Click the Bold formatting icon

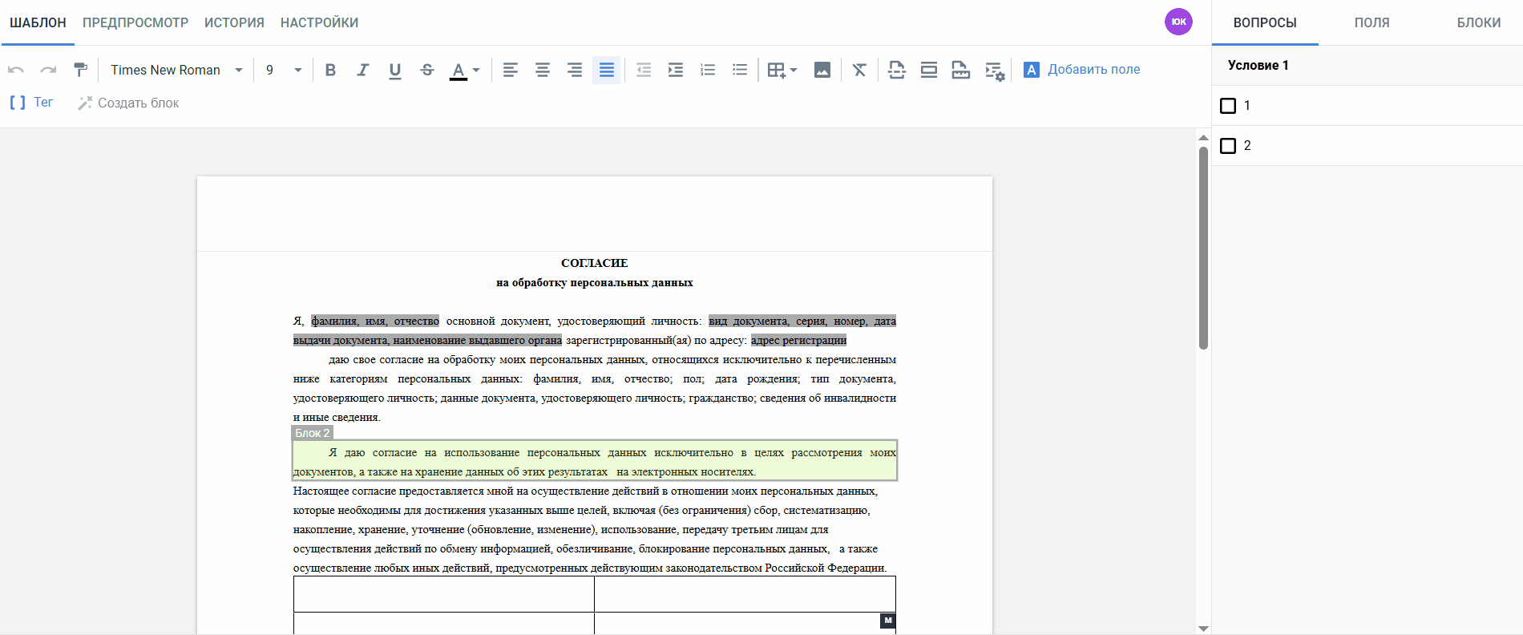pyautogui.click(x=330, y=71)
